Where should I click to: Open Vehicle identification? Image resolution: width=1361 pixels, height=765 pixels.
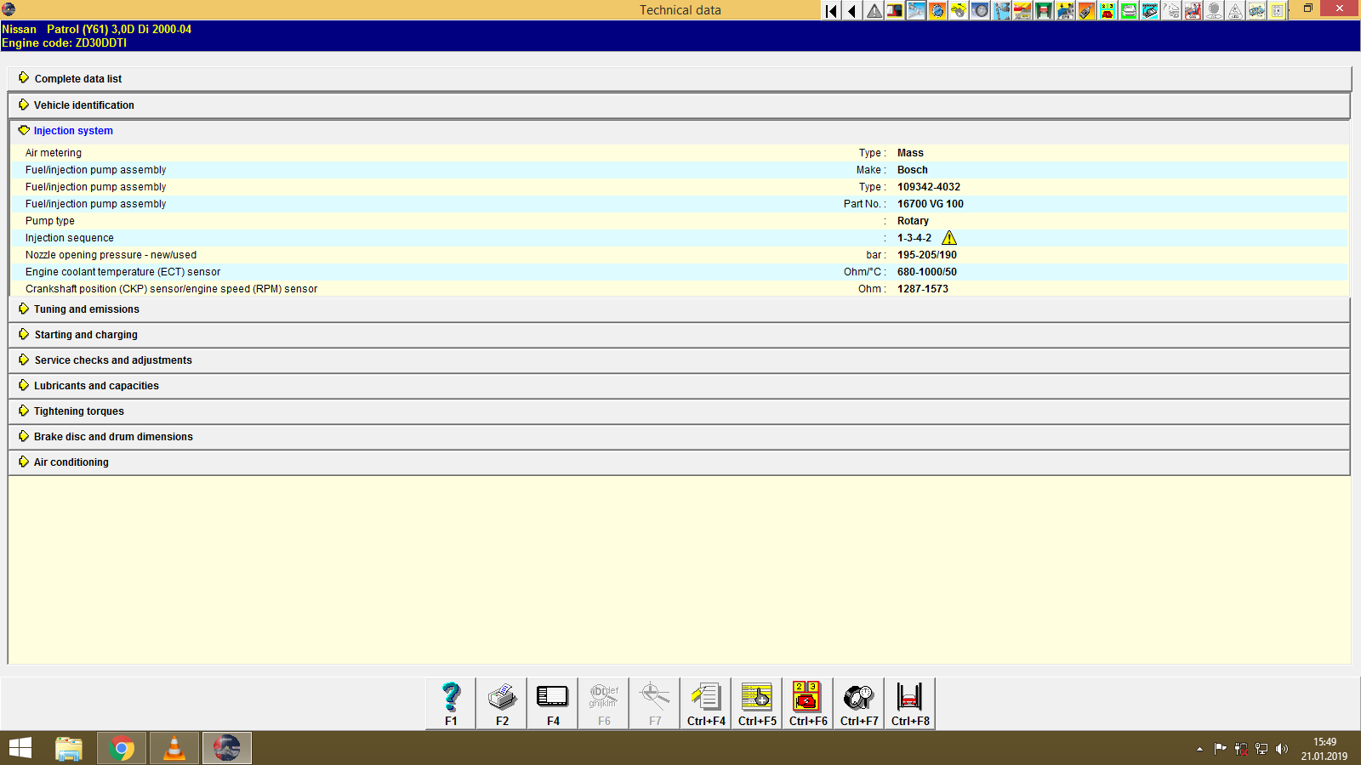(x=83, y=105)
